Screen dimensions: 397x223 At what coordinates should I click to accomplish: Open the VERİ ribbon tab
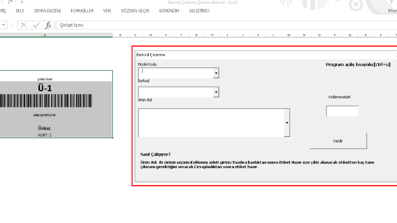tap(107, 11)
